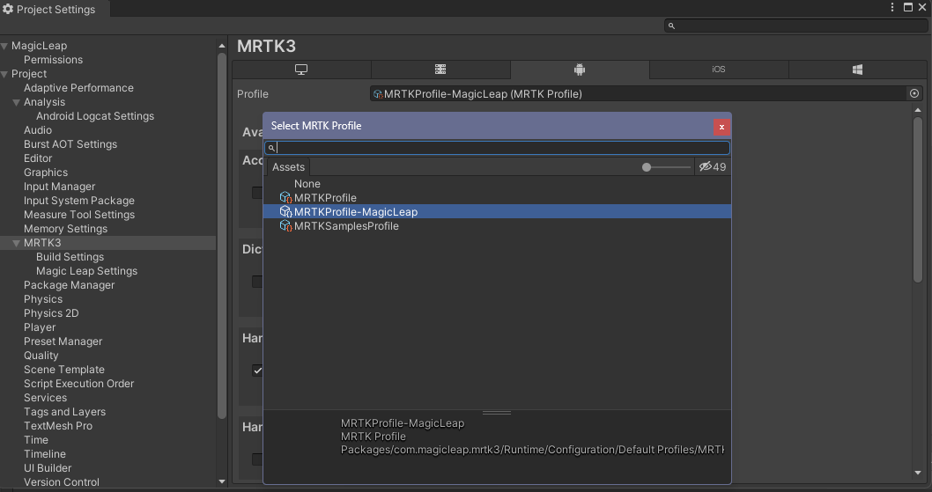Adjust the asset icon size slider
Viewport: 932px width, 492px height.
point(647,167)
